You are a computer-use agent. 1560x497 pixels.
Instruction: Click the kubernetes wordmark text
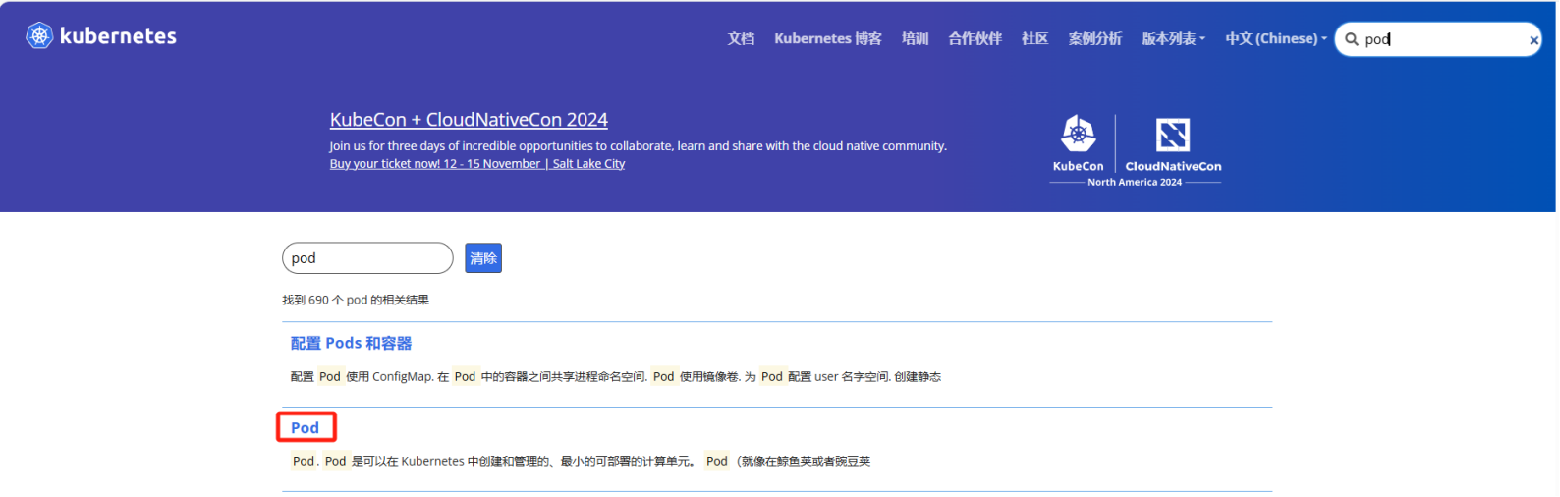tap(118, 36)
